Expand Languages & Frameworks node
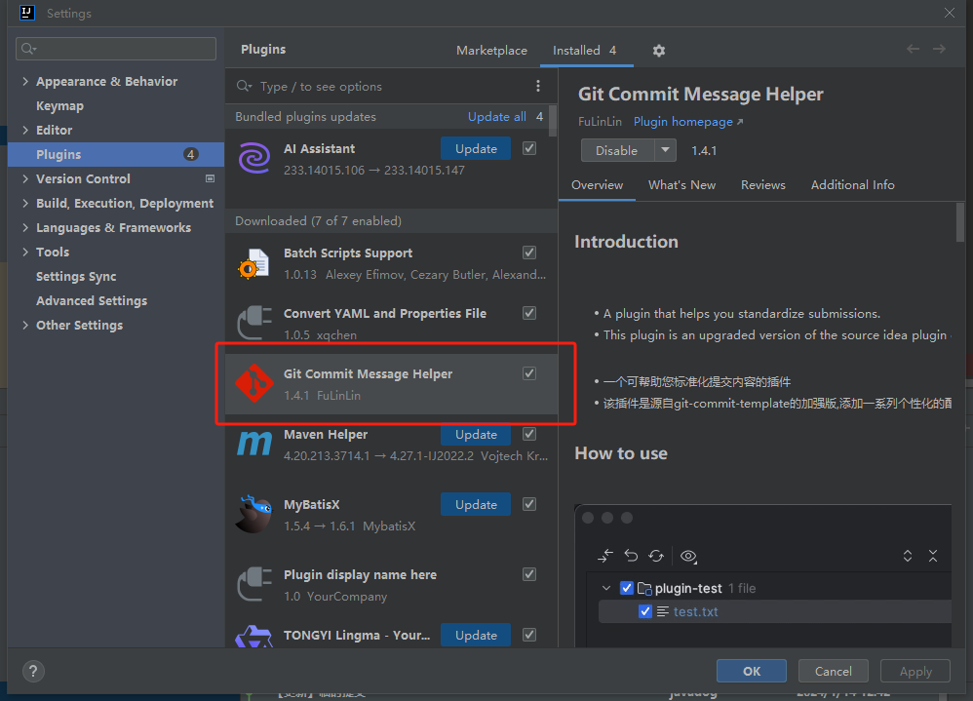 25,228
